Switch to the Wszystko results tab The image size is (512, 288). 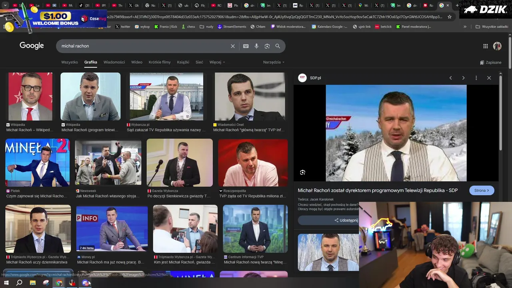pyautogui.click(x=70, y=62)
